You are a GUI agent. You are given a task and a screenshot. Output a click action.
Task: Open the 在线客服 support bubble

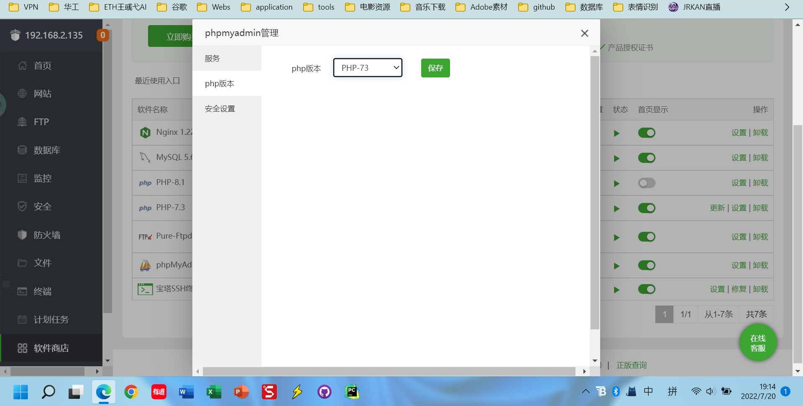point(758,342)
